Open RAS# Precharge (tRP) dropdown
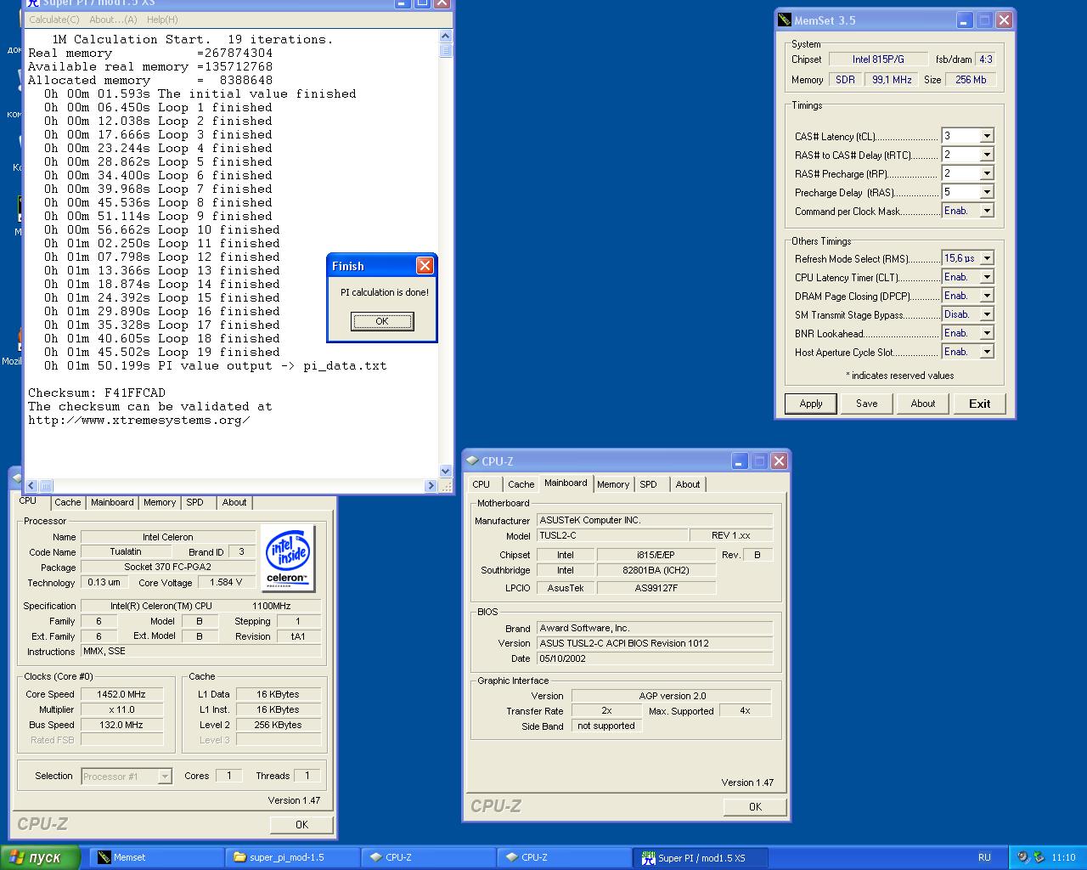 (987, 173)
